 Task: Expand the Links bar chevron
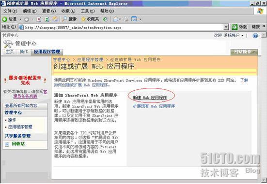click(264, 26)
